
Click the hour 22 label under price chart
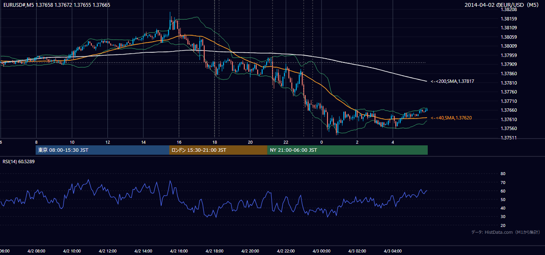(286, 142)
